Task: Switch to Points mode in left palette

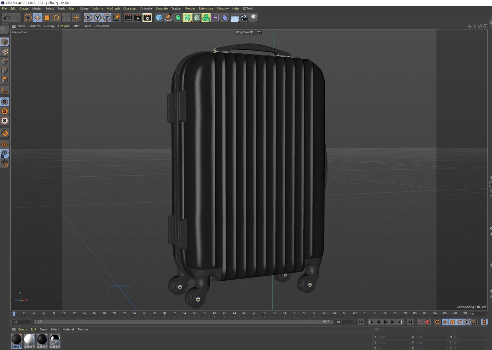Action: [x=5, y=61]
